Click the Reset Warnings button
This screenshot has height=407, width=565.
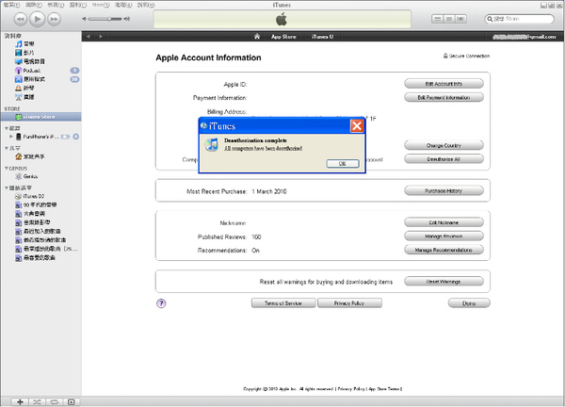(444, 281)
